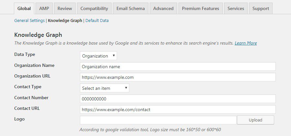
Task: Click the Data Type label
Action: click(25, 55)
